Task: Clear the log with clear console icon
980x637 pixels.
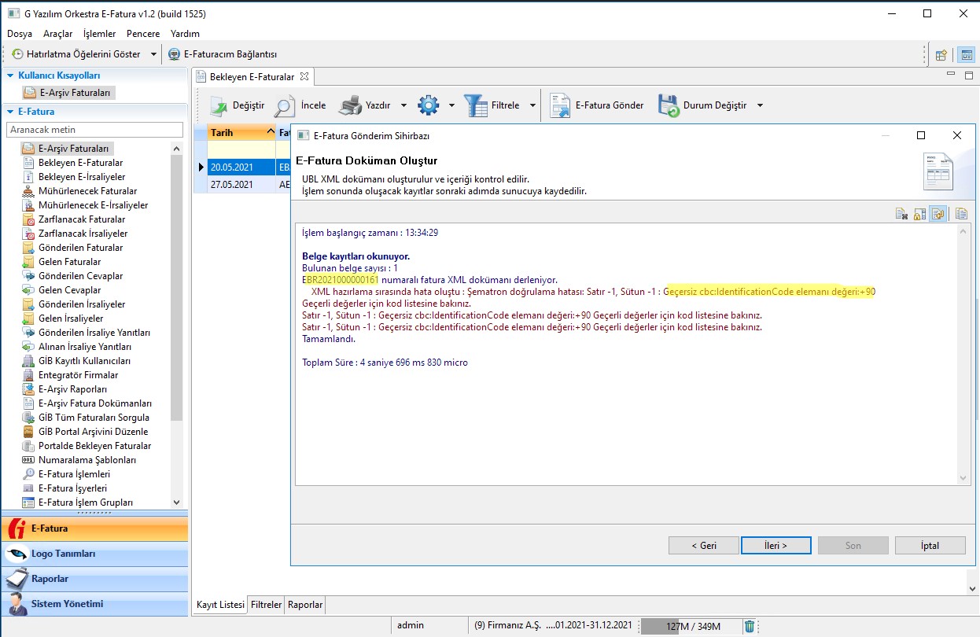Action: [x=902, y=214]
